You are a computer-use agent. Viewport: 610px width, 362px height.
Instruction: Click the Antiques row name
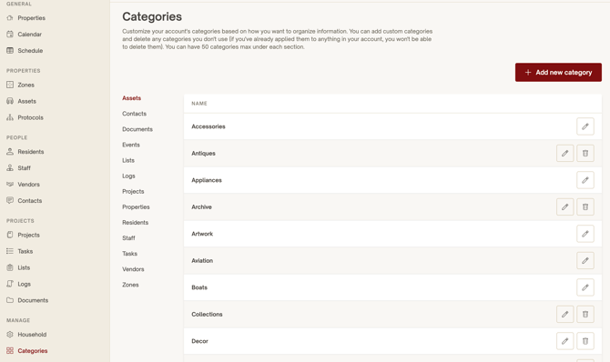coord(203,153)
